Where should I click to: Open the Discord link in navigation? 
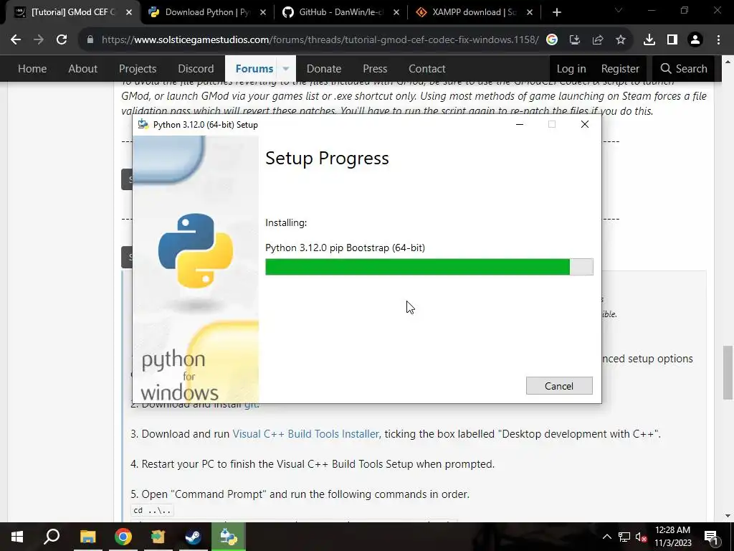coord(196,68)
